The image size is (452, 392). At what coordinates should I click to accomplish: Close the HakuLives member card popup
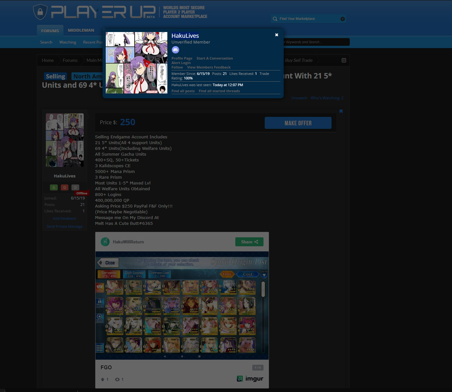click(277, 35)
